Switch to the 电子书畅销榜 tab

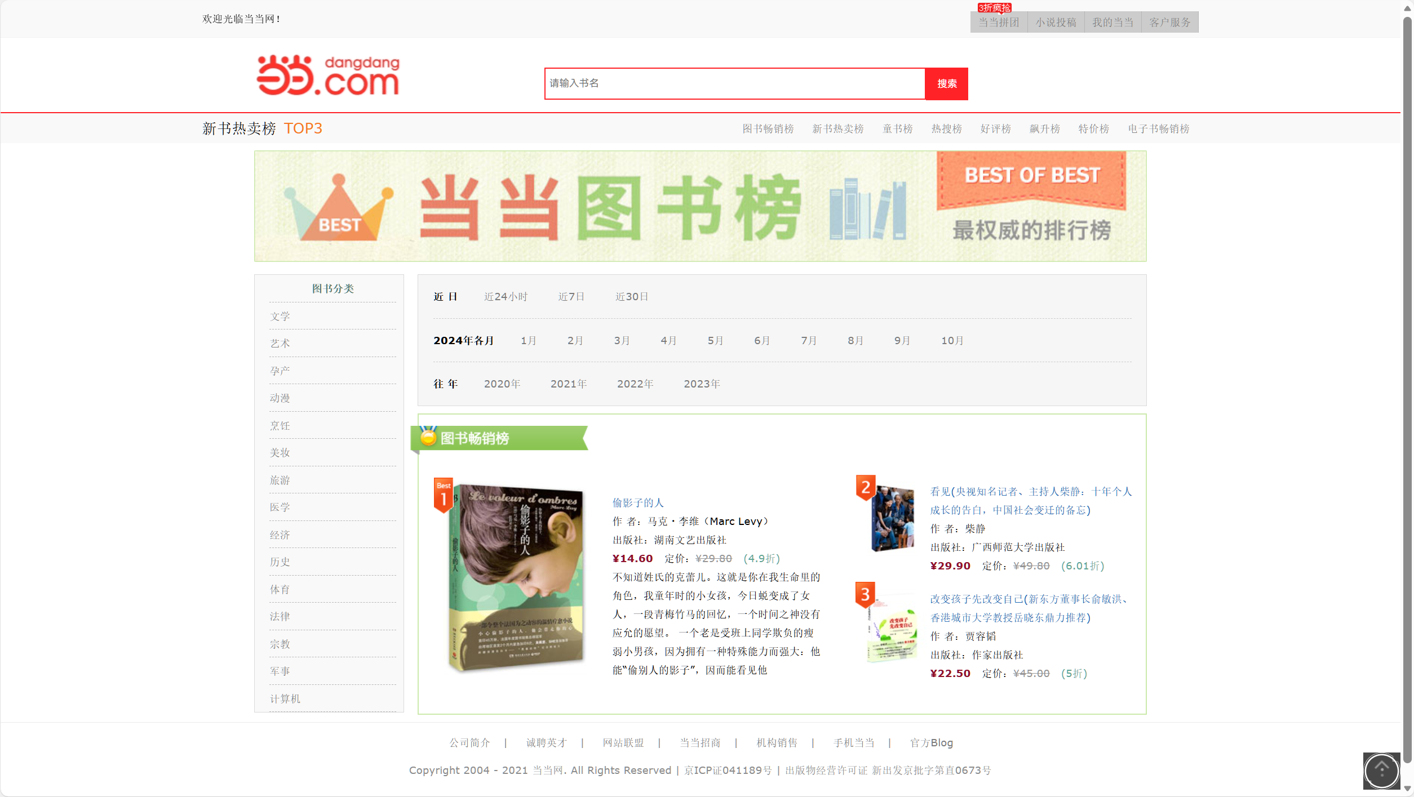point(1158,129)
